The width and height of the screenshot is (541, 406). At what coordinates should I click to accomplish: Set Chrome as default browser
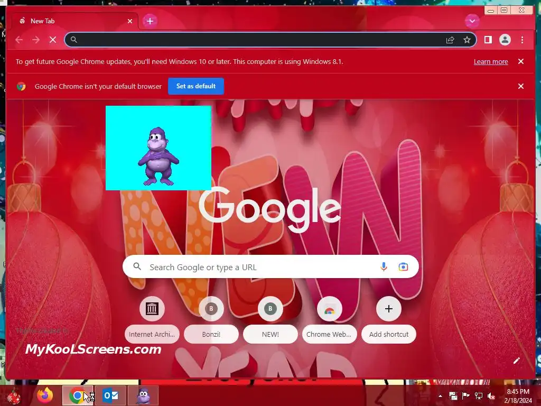coord(195,86)
